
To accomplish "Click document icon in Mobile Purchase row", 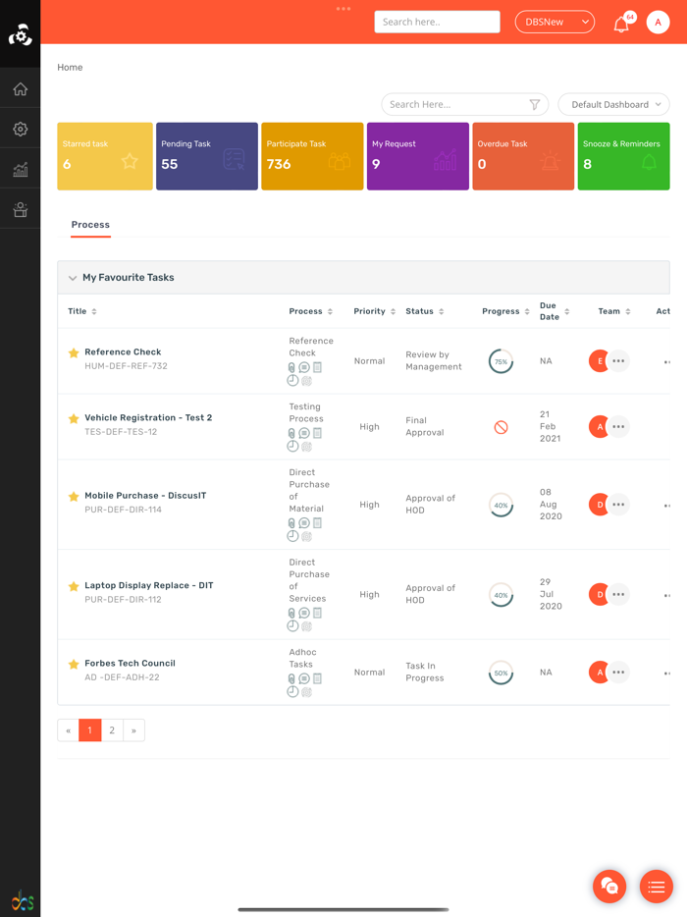I will pyautogui.click(x=317, y=523).
